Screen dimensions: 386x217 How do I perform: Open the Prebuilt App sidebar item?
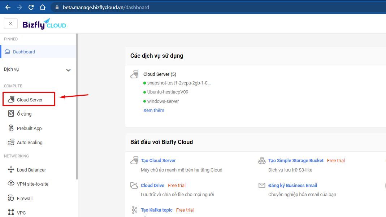click(x=29, y=128)
